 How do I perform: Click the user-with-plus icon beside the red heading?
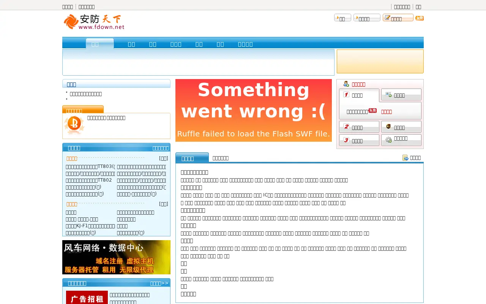[346, 84]
